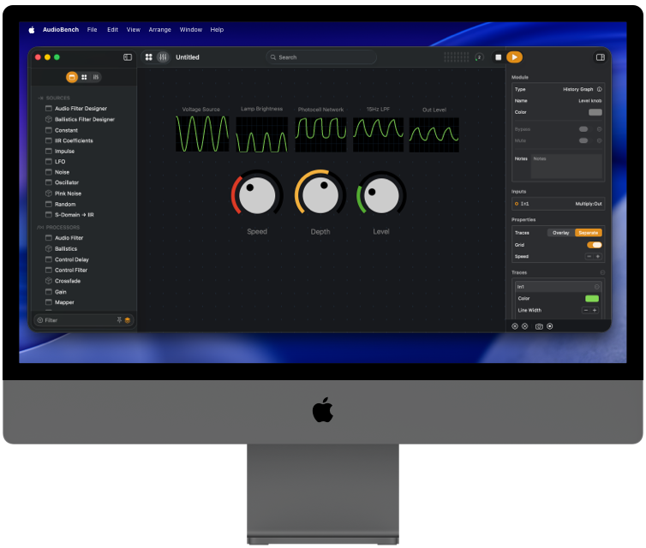Click the camera snapshot icon in the inspector footer
The image size is (646, 548).
pos(539,326)
